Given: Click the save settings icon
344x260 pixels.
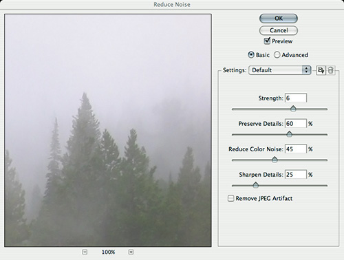Looking at the screenshot, I should tap(321, 70).
